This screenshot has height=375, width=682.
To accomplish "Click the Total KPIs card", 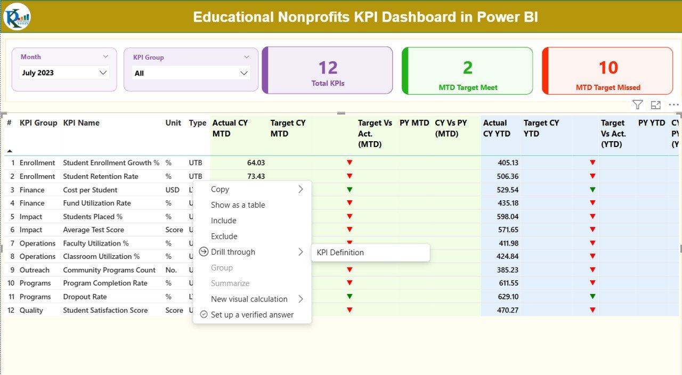I will [328, 71].
